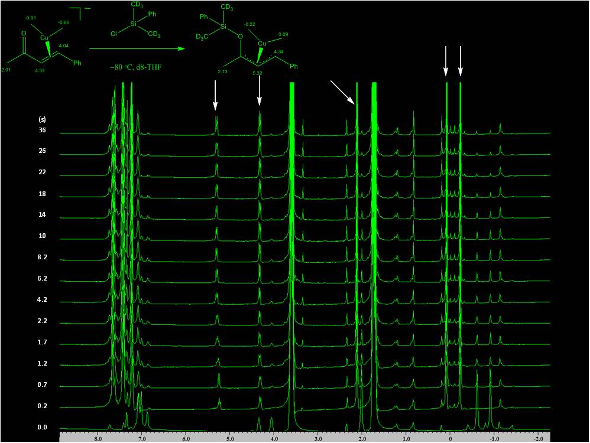Image resolution: width=590 pixels, height=443 pixels.
Task: Click the 1.7 second time label
Action: [x=42, y=343]
